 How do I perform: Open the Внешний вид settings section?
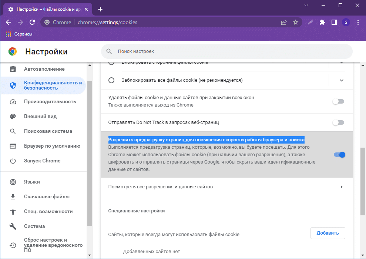click(x=40, y=116)
